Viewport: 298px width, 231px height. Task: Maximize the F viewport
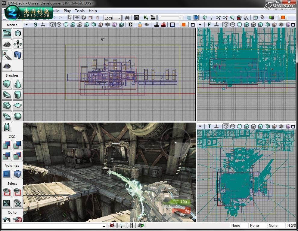tap(293, 25)
